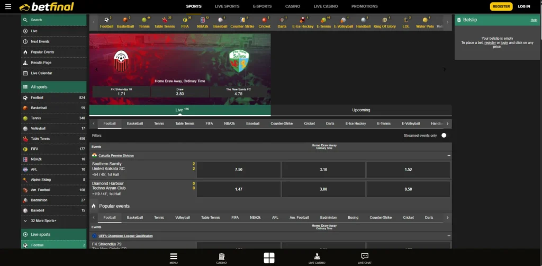Bet on Southern Samity home odds 7.50
This screenshot has height=266, width=542.
click(x=239, y=170)
